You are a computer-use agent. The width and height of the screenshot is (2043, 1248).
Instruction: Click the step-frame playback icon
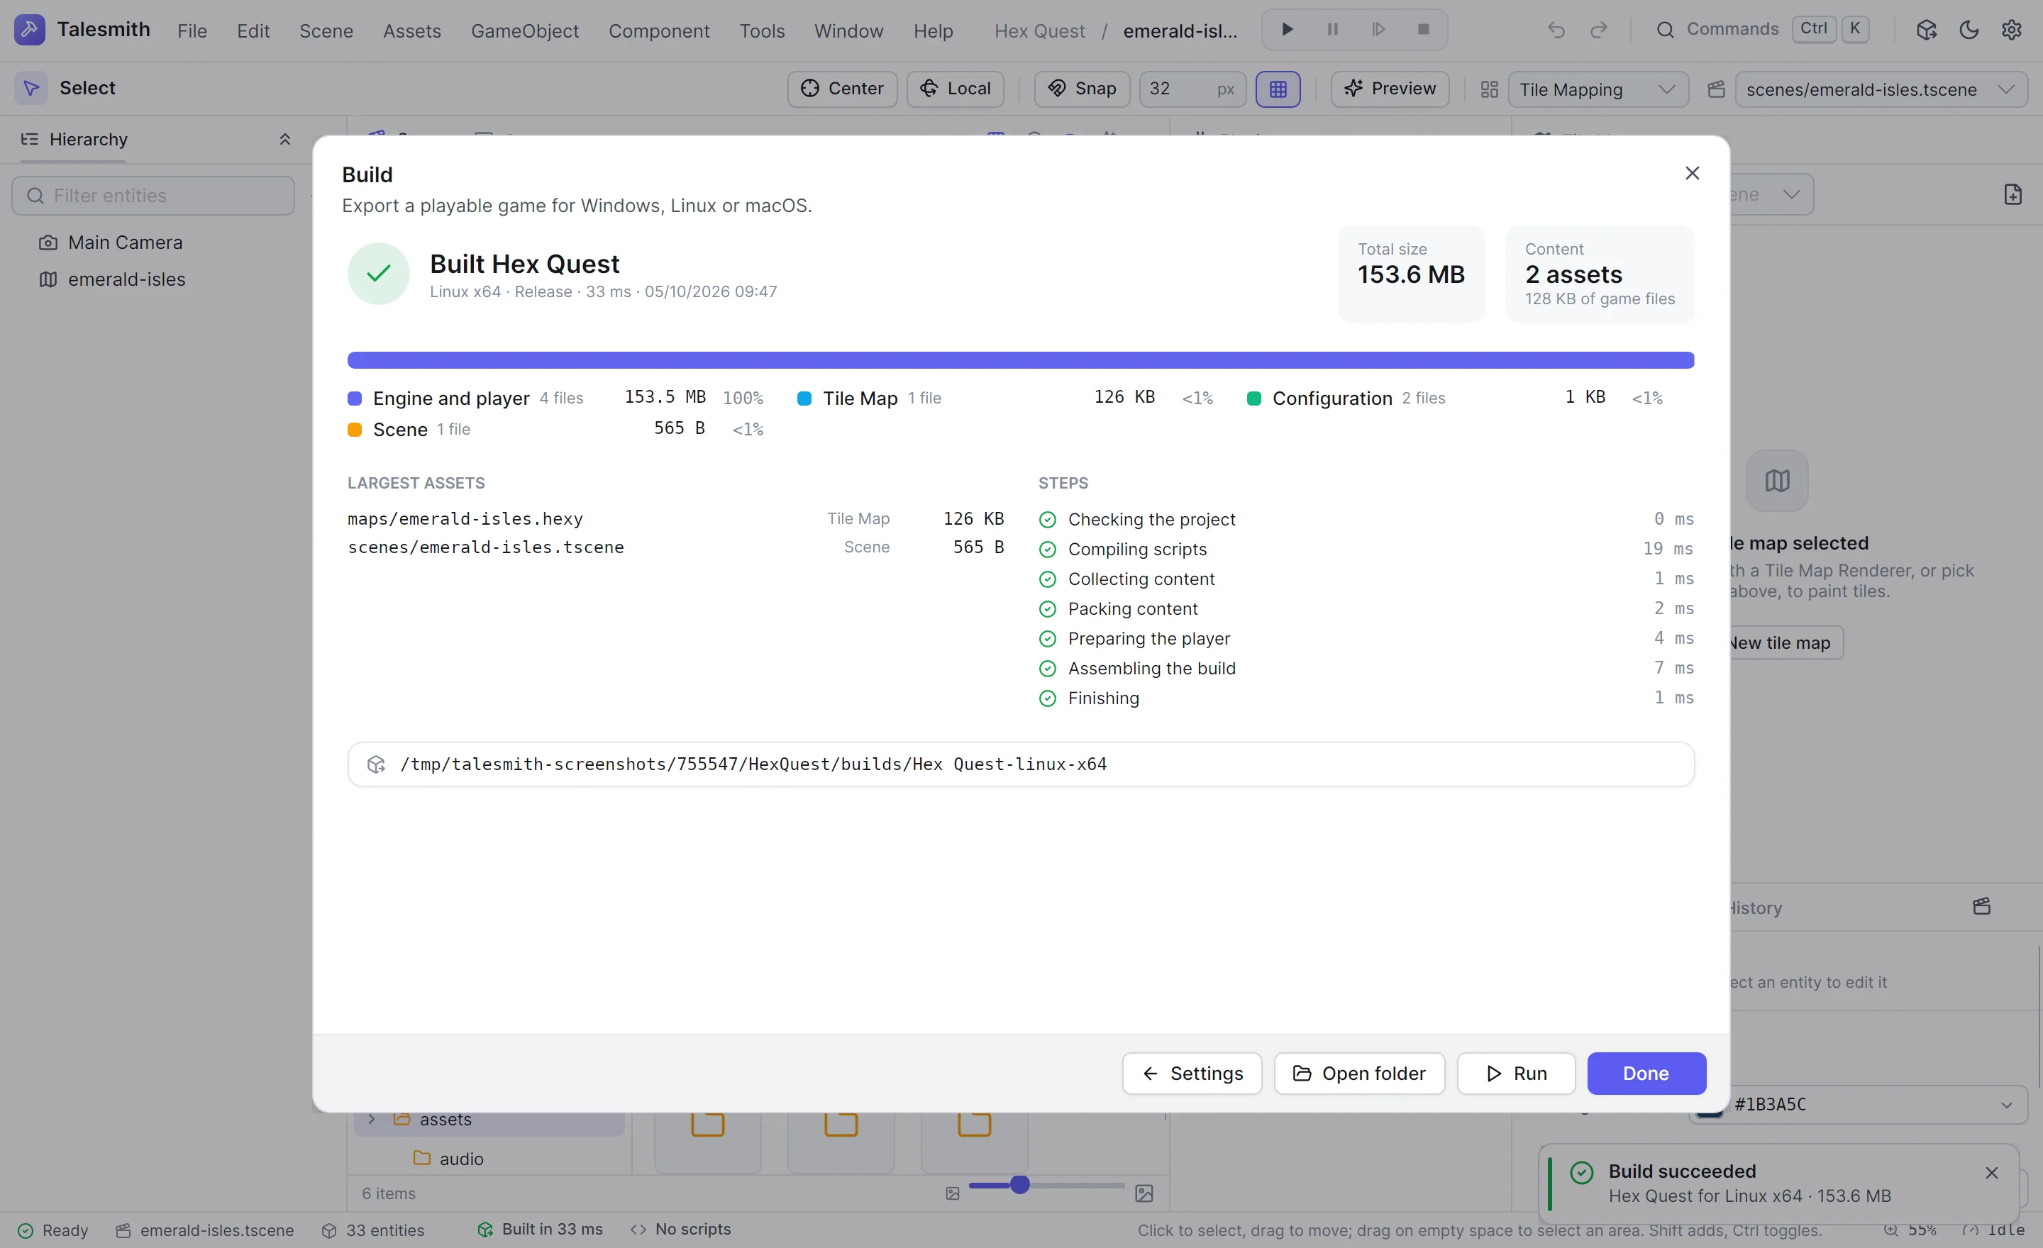[x=1378, y=30]
